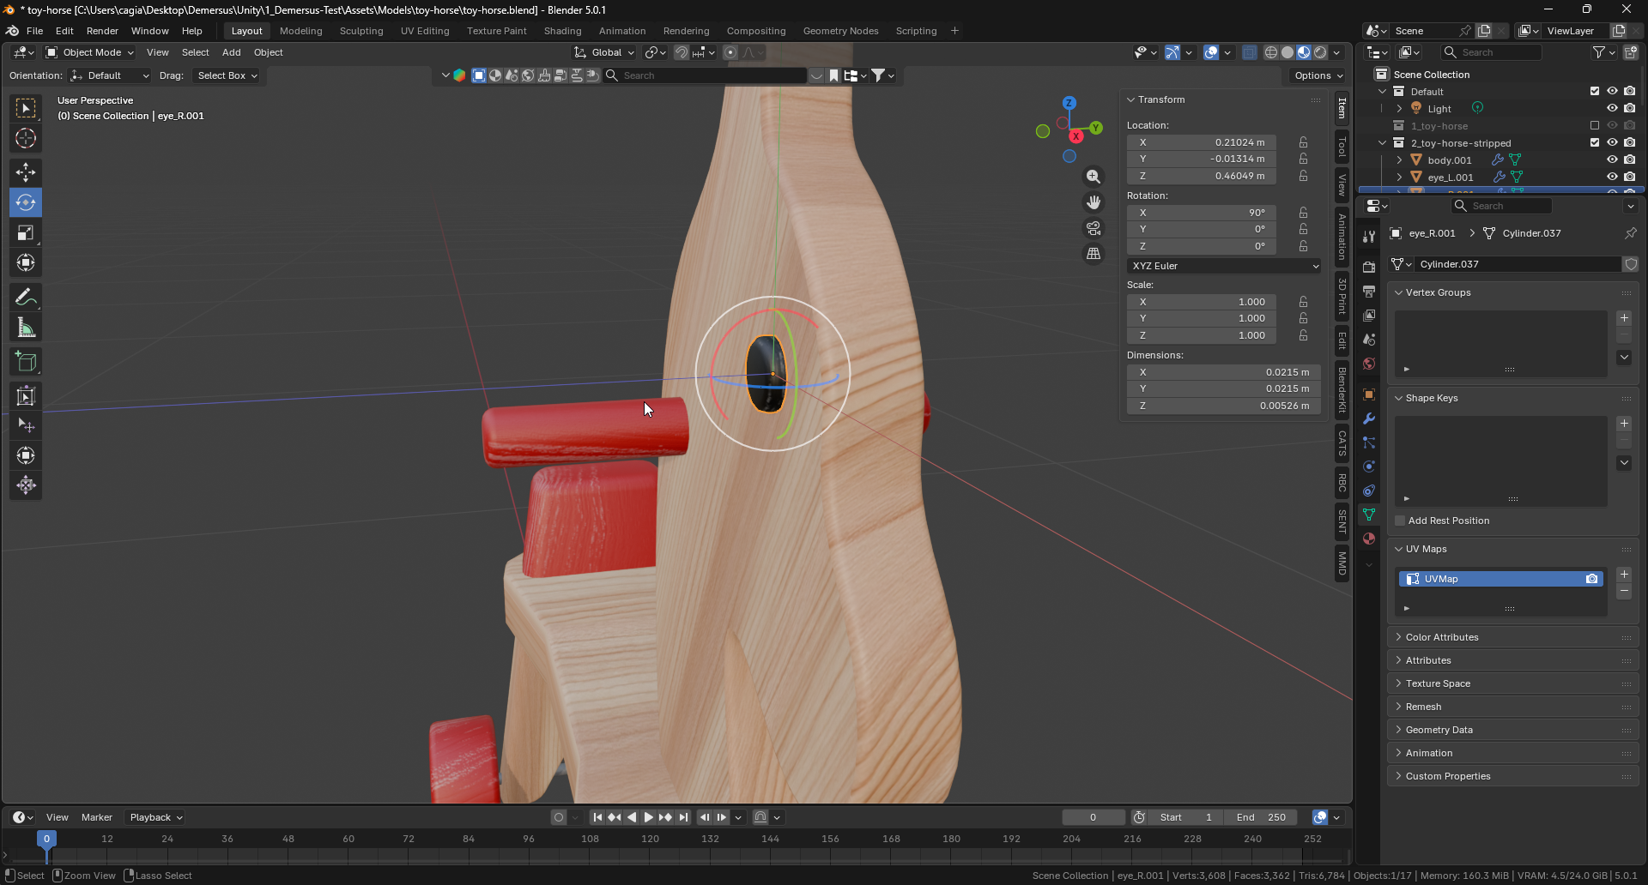Hide body.001 with its eye icon
Viewport: 1648px width, 885px height.
click(x=1612, y=160)
